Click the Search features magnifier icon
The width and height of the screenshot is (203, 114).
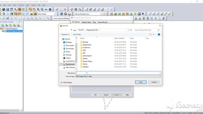tap(80, 9)
